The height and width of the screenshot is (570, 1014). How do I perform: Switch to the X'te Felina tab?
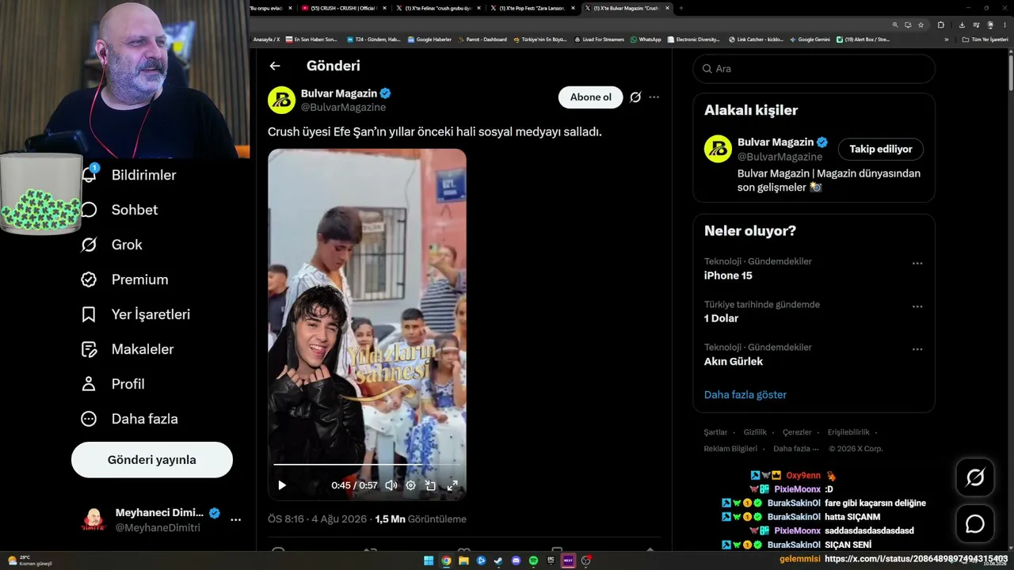coord(438,8)
